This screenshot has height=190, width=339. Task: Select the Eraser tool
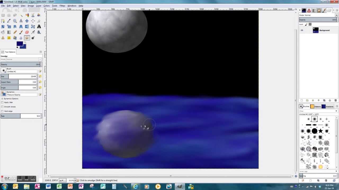(27, 32)
